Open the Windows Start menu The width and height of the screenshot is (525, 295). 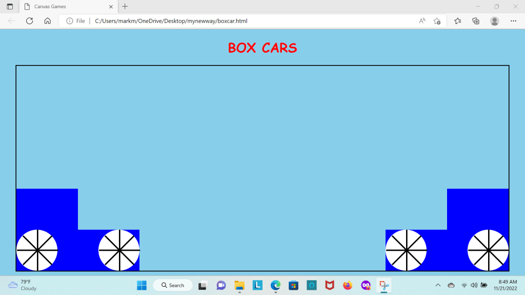(142, 285)
